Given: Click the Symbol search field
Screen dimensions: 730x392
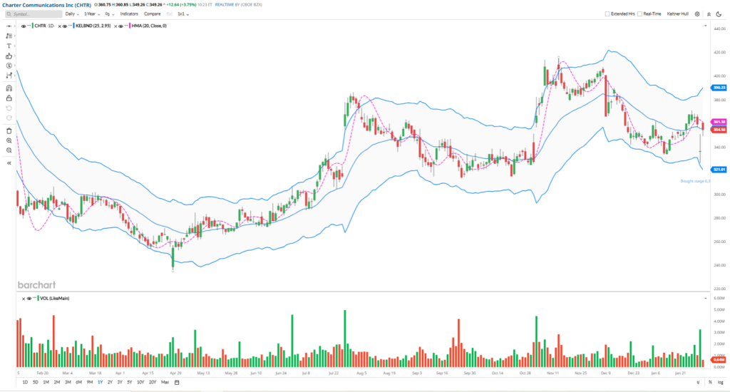Looking at the screenshot, I should coord(32,14).
